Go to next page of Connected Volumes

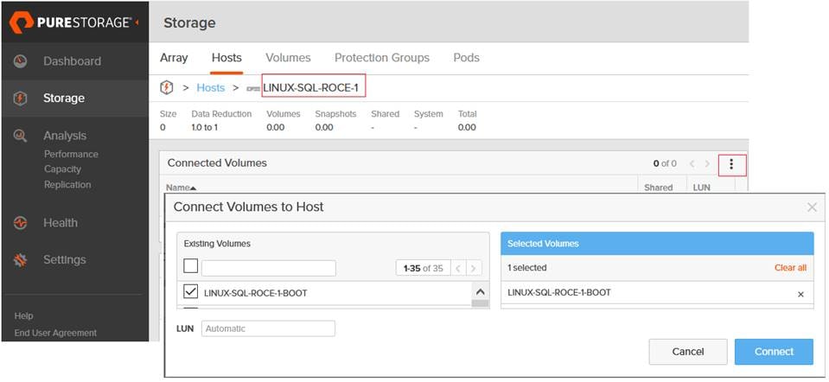707,164
